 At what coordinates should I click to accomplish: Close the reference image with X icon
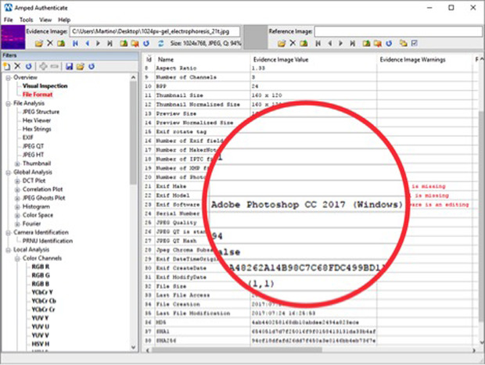[293, 43]
